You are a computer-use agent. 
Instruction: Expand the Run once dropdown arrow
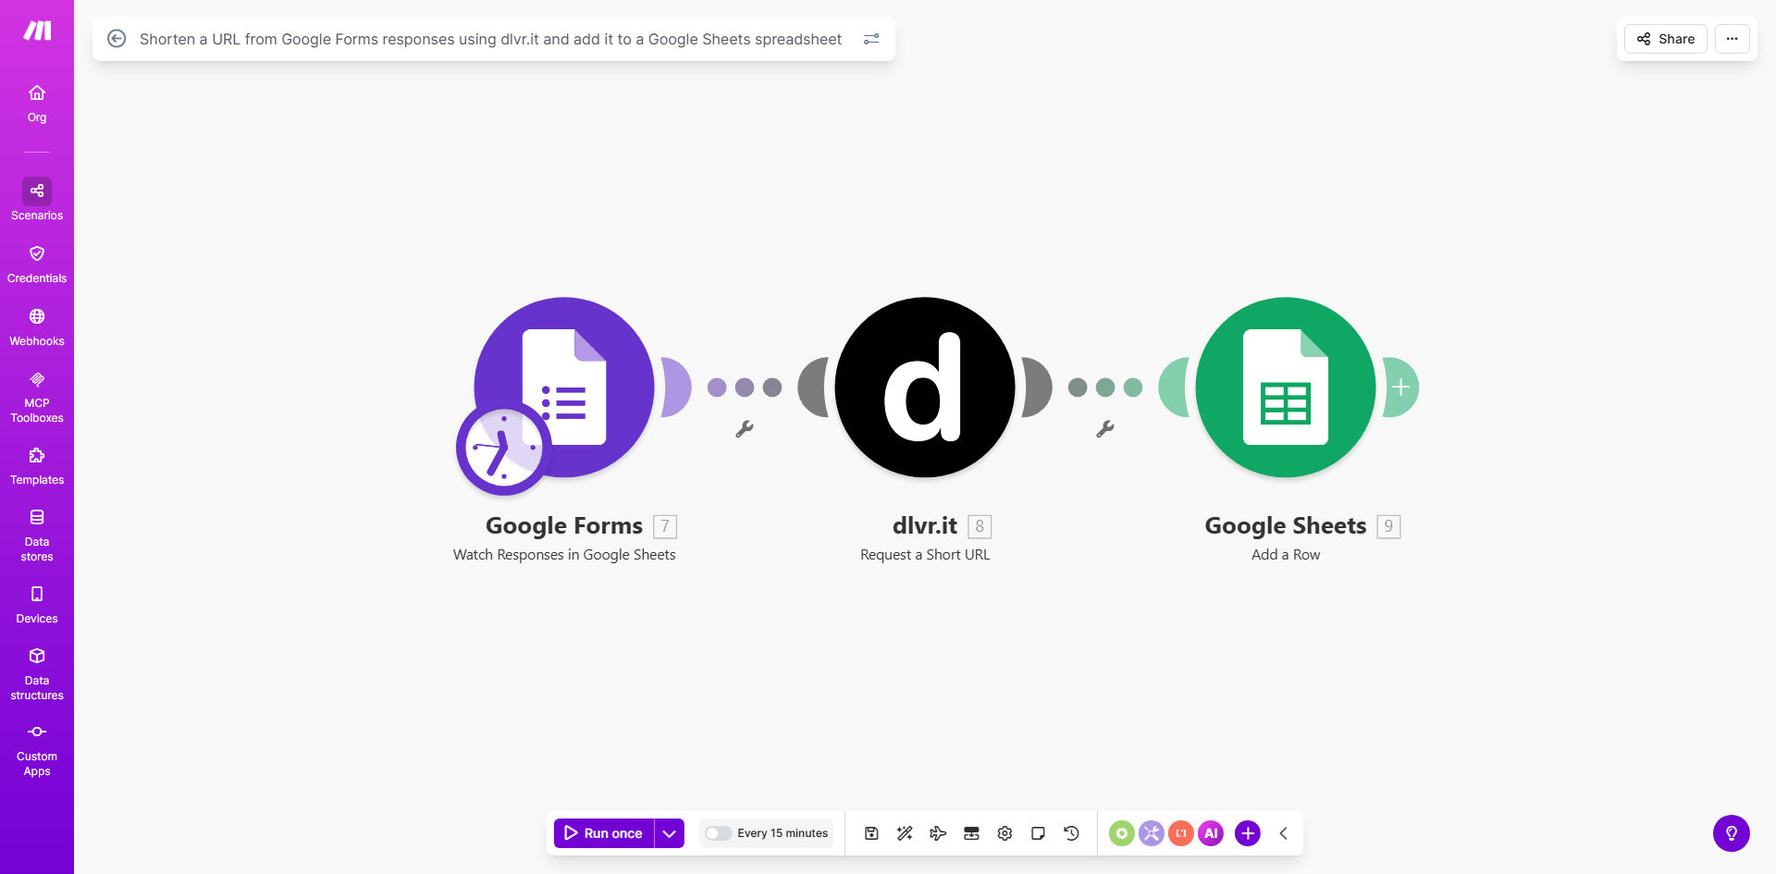coord(670,833)
